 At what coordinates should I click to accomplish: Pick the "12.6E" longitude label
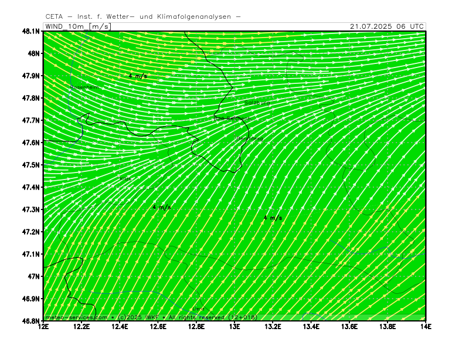(x=158, y=327)
